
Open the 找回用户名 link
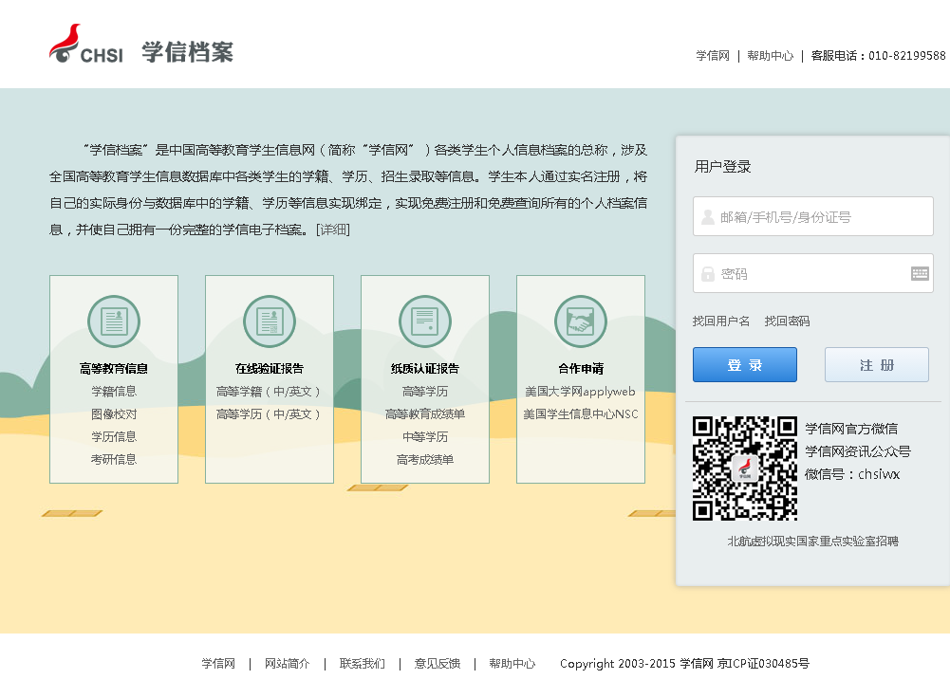click(720, 321)
